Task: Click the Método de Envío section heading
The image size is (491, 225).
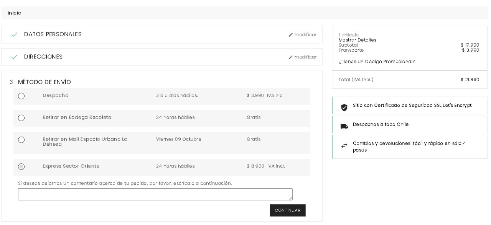Action: (44, 82)
